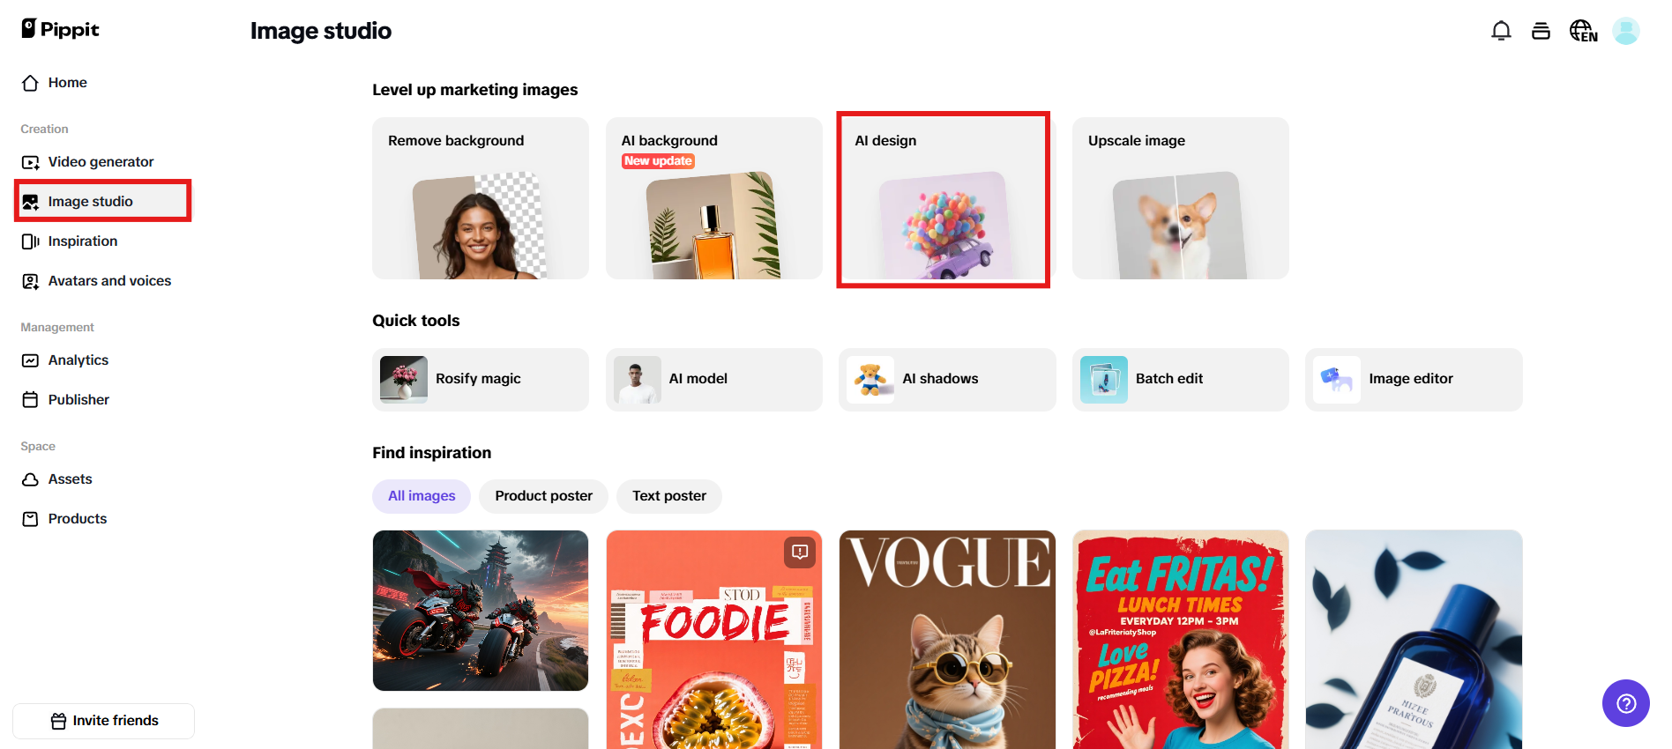Click the Pippit logo

60,29
